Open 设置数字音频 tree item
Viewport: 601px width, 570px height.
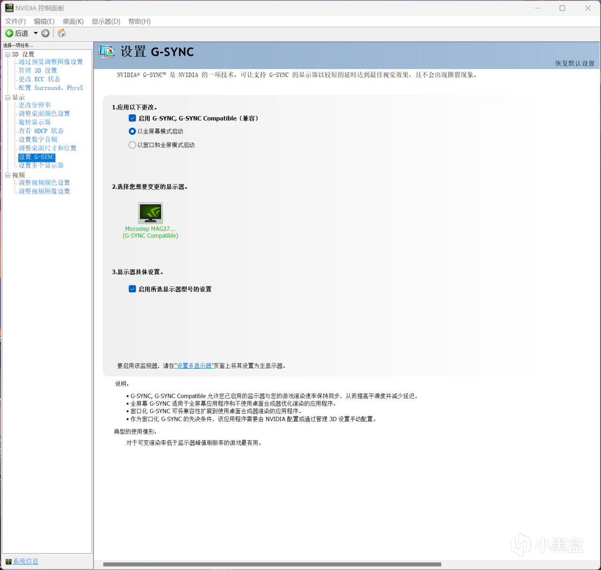(38, 139)
